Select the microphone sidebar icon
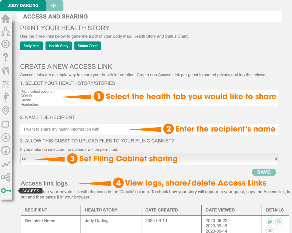 point(6,97)
